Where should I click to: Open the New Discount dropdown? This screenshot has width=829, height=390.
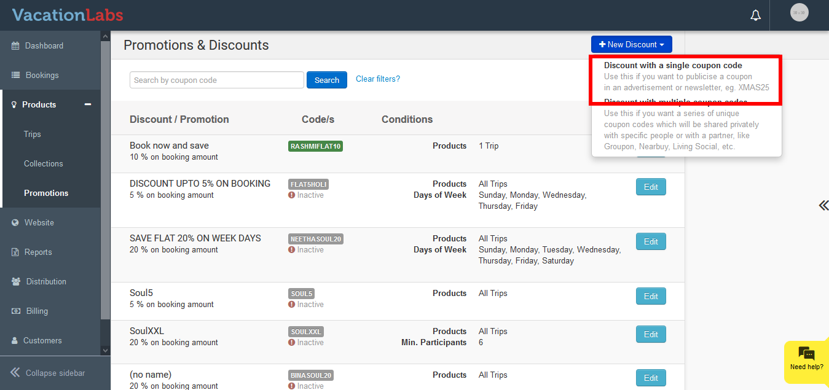[631, 45]
